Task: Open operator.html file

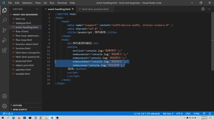Action: 23,70
